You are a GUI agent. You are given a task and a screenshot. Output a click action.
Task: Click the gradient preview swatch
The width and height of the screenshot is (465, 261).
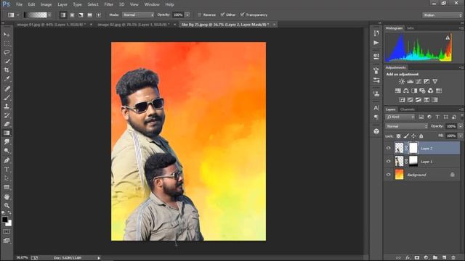[x=36, y=14]
